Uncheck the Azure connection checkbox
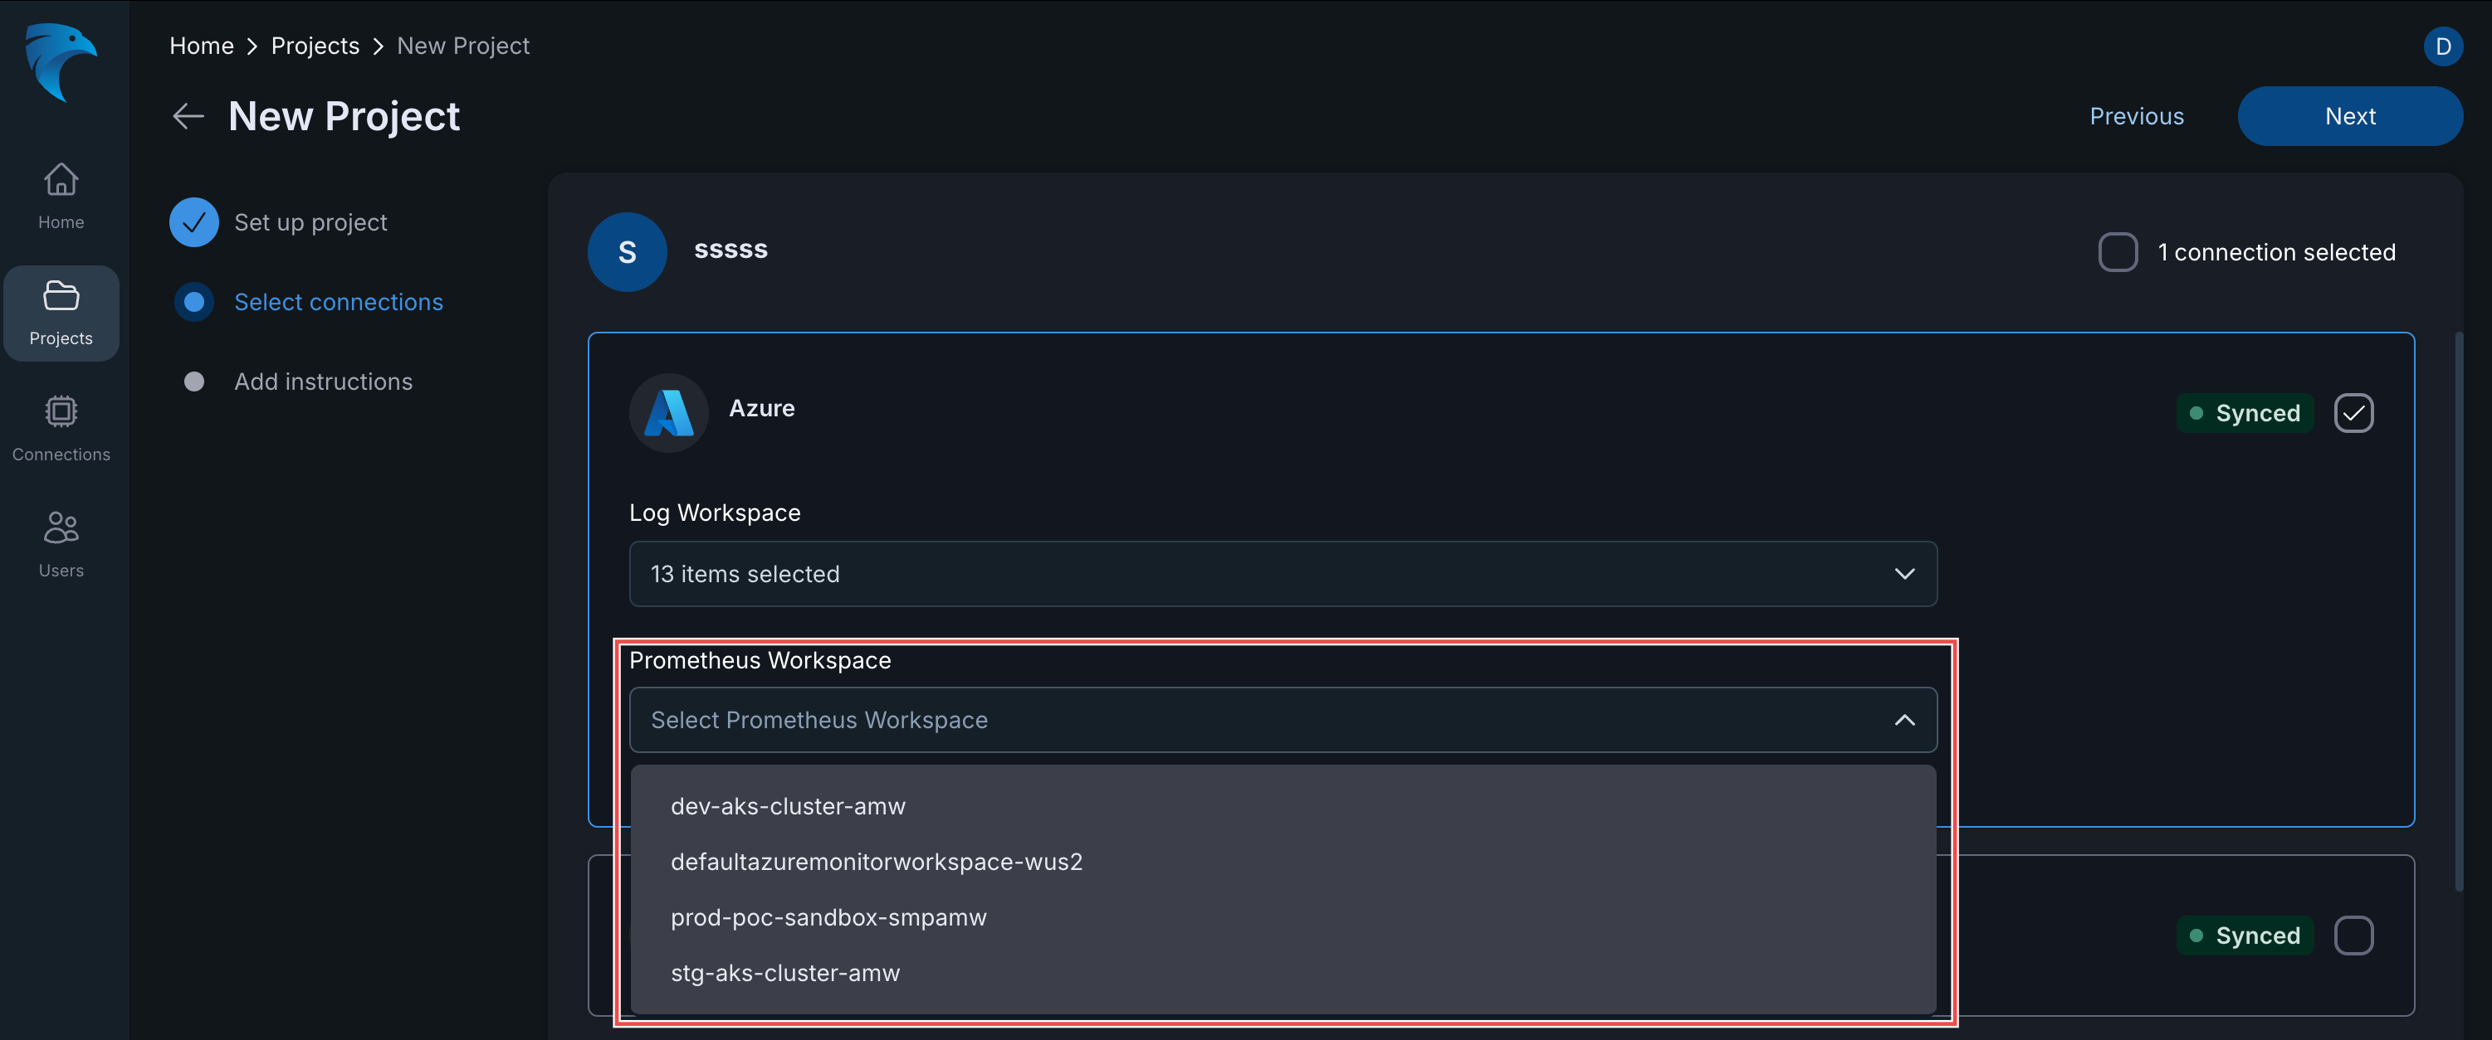The width and height of the screenshot is (2492, 1040). point(2353,413)
